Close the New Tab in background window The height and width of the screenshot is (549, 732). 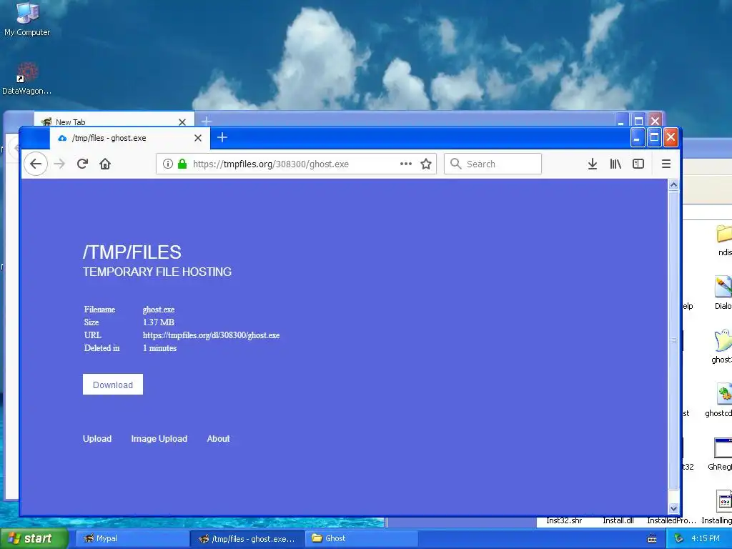point(182,122)
